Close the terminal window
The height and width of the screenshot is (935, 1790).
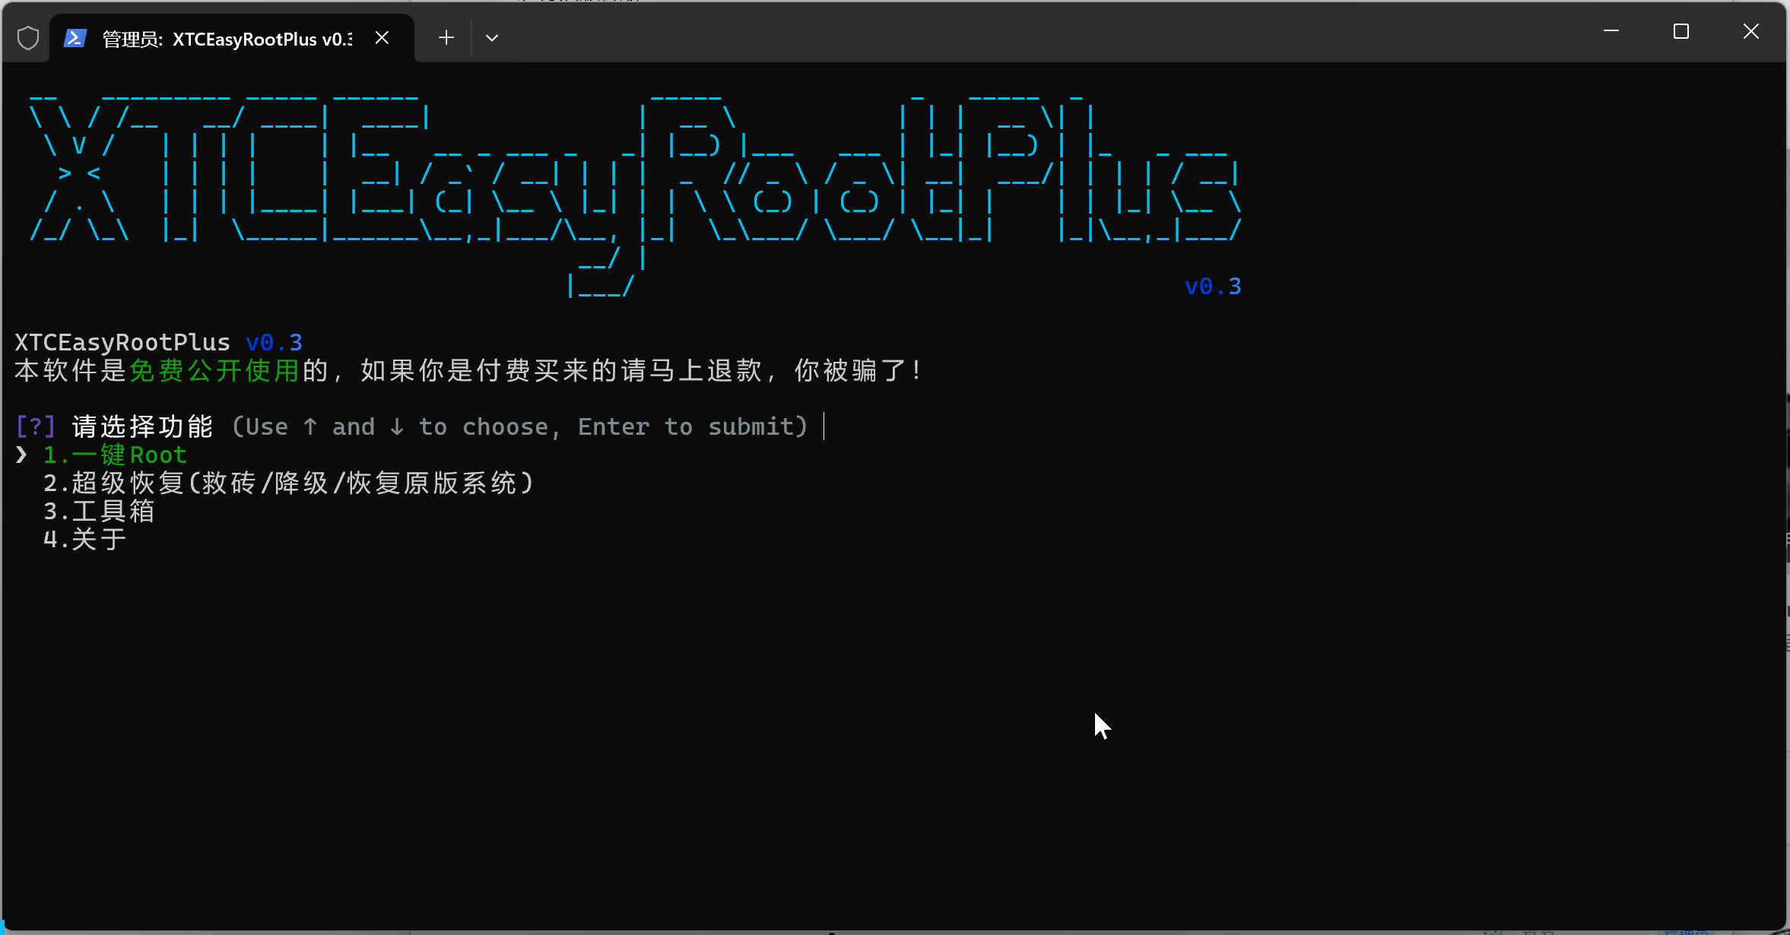click(x=1751, y=31)
